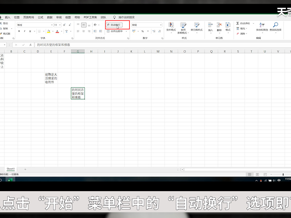Open 条件格式 conditional formatting
The width and height of the screenshot is (291, 218).
(x=171, y=28)
